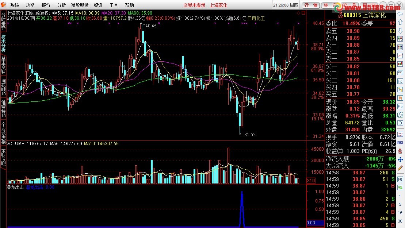The width and height of the screenshot is (405, 228).
Task: Open the wavy indicator lines icon
Action: click(x=400, y=134)
